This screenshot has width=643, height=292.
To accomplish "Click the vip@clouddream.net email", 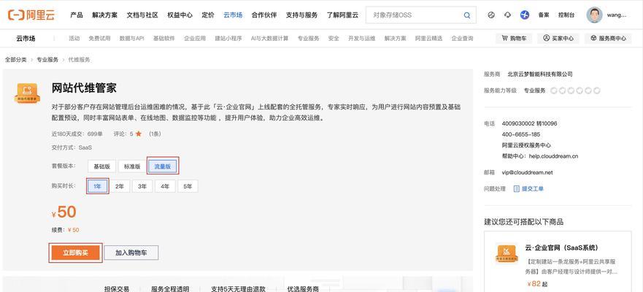I will click(528, 173).
